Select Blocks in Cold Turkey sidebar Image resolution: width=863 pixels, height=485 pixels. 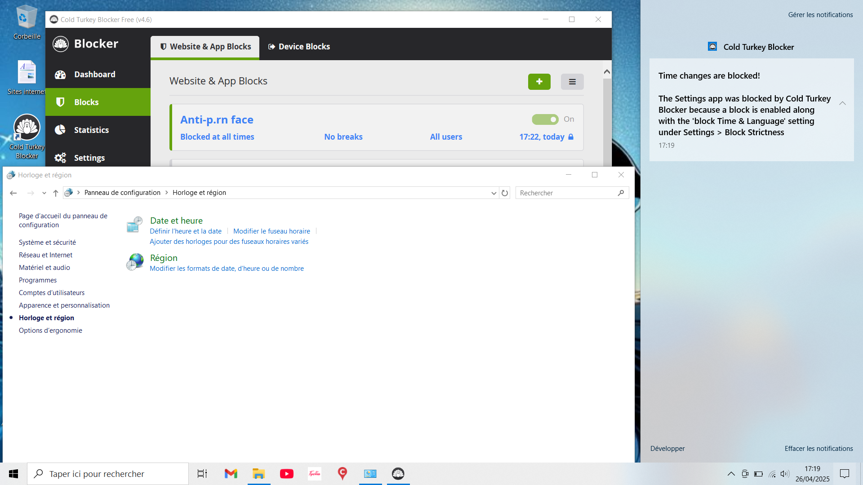pyautogui.click(x=98, y=102)
